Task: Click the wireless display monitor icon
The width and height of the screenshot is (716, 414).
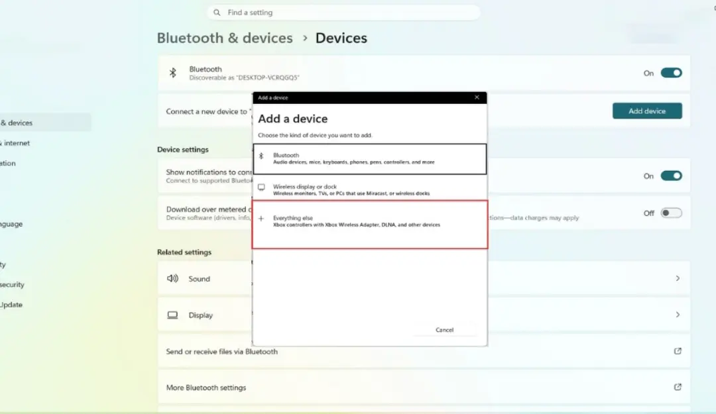Action: [x=261, y=187]
